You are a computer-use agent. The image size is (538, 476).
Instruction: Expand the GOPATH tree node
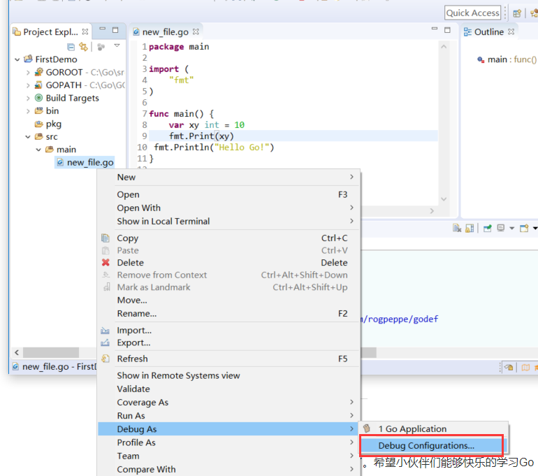[28, 85]
